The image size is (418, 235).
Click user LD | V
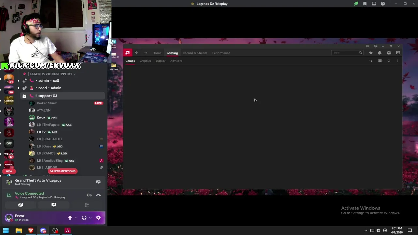pyautogui.click(x=41, y=132)
